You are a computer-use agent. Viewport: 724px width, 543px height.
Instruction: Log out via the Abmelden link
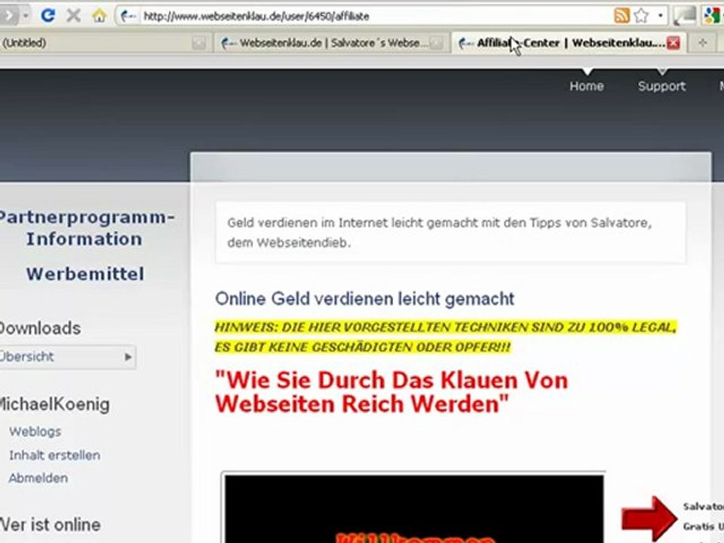click(38, 478)
